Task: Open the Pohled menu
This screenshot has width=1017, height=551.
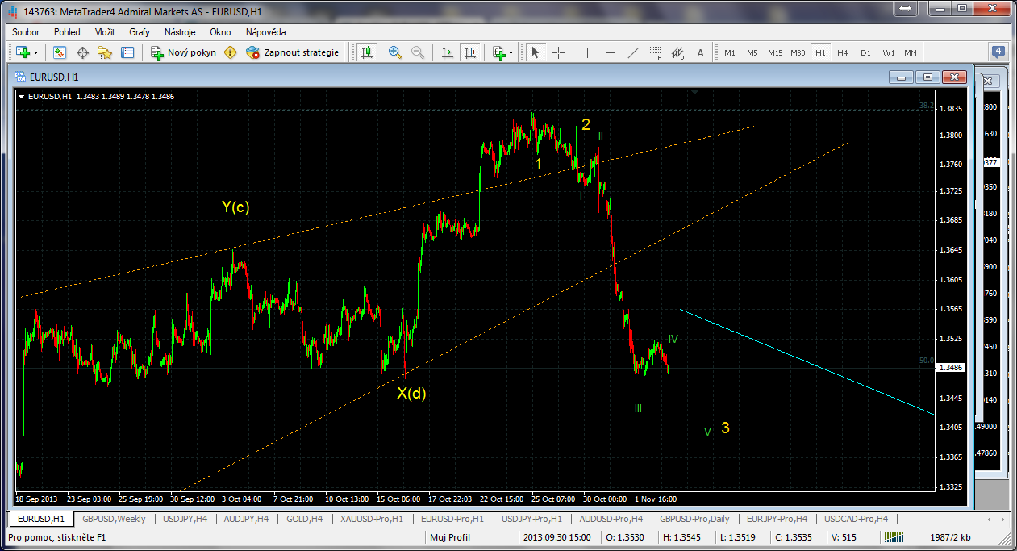Action: (x=67, y=32)
